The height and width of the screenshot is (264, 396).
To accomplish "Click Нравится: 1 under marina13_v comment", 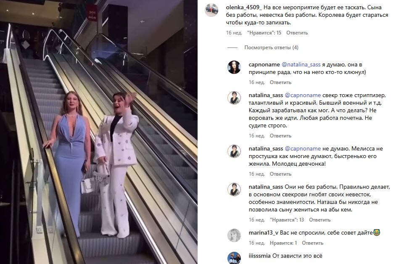I will pos(283,243).
